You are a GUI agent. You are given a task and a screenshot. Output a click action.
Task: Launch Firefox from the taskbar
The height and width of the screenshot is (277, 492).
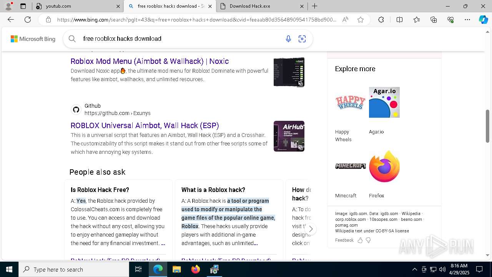[x=196, y=269]
